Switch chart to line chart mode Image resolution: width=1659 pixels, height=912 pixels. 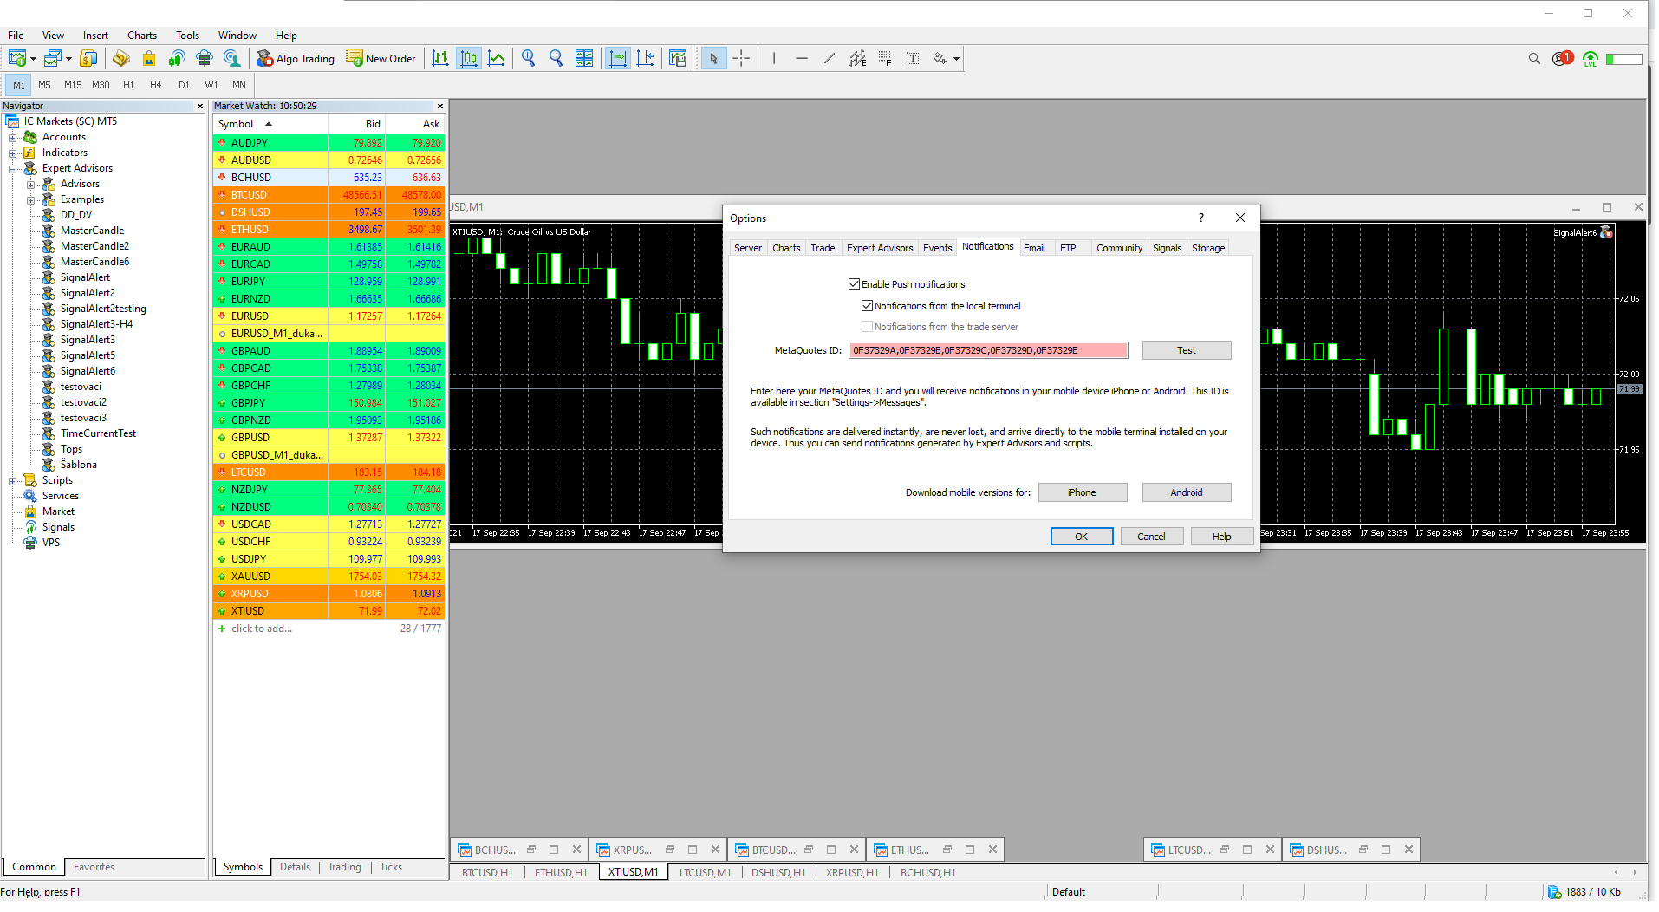click(497, 58)
